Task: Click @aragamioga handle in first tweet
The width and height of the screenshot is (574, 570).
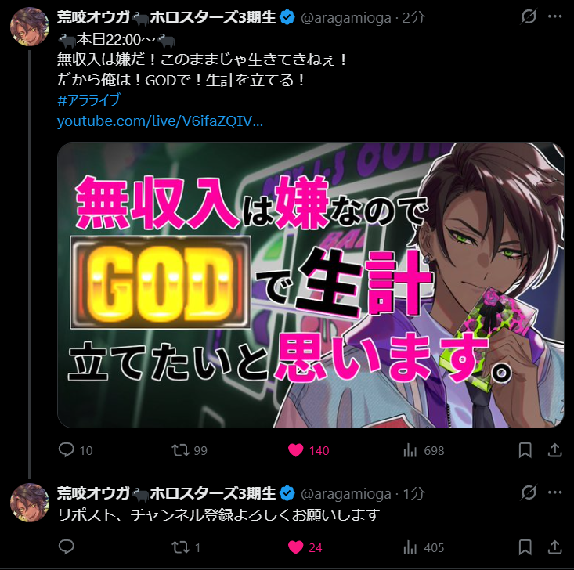Action: click(345, 18)
